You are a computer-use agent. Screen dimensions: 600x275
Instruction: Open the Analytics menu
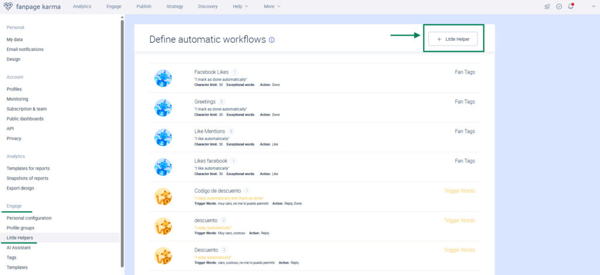click(x=82, y=6)
